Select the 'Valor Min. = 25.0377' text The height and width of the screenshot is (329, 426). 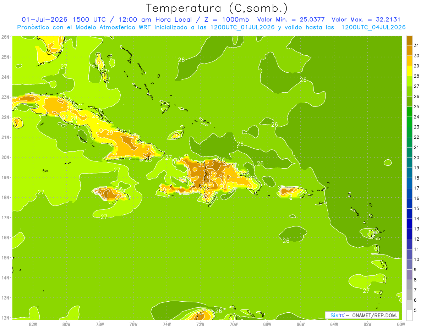tap(291, 20)
